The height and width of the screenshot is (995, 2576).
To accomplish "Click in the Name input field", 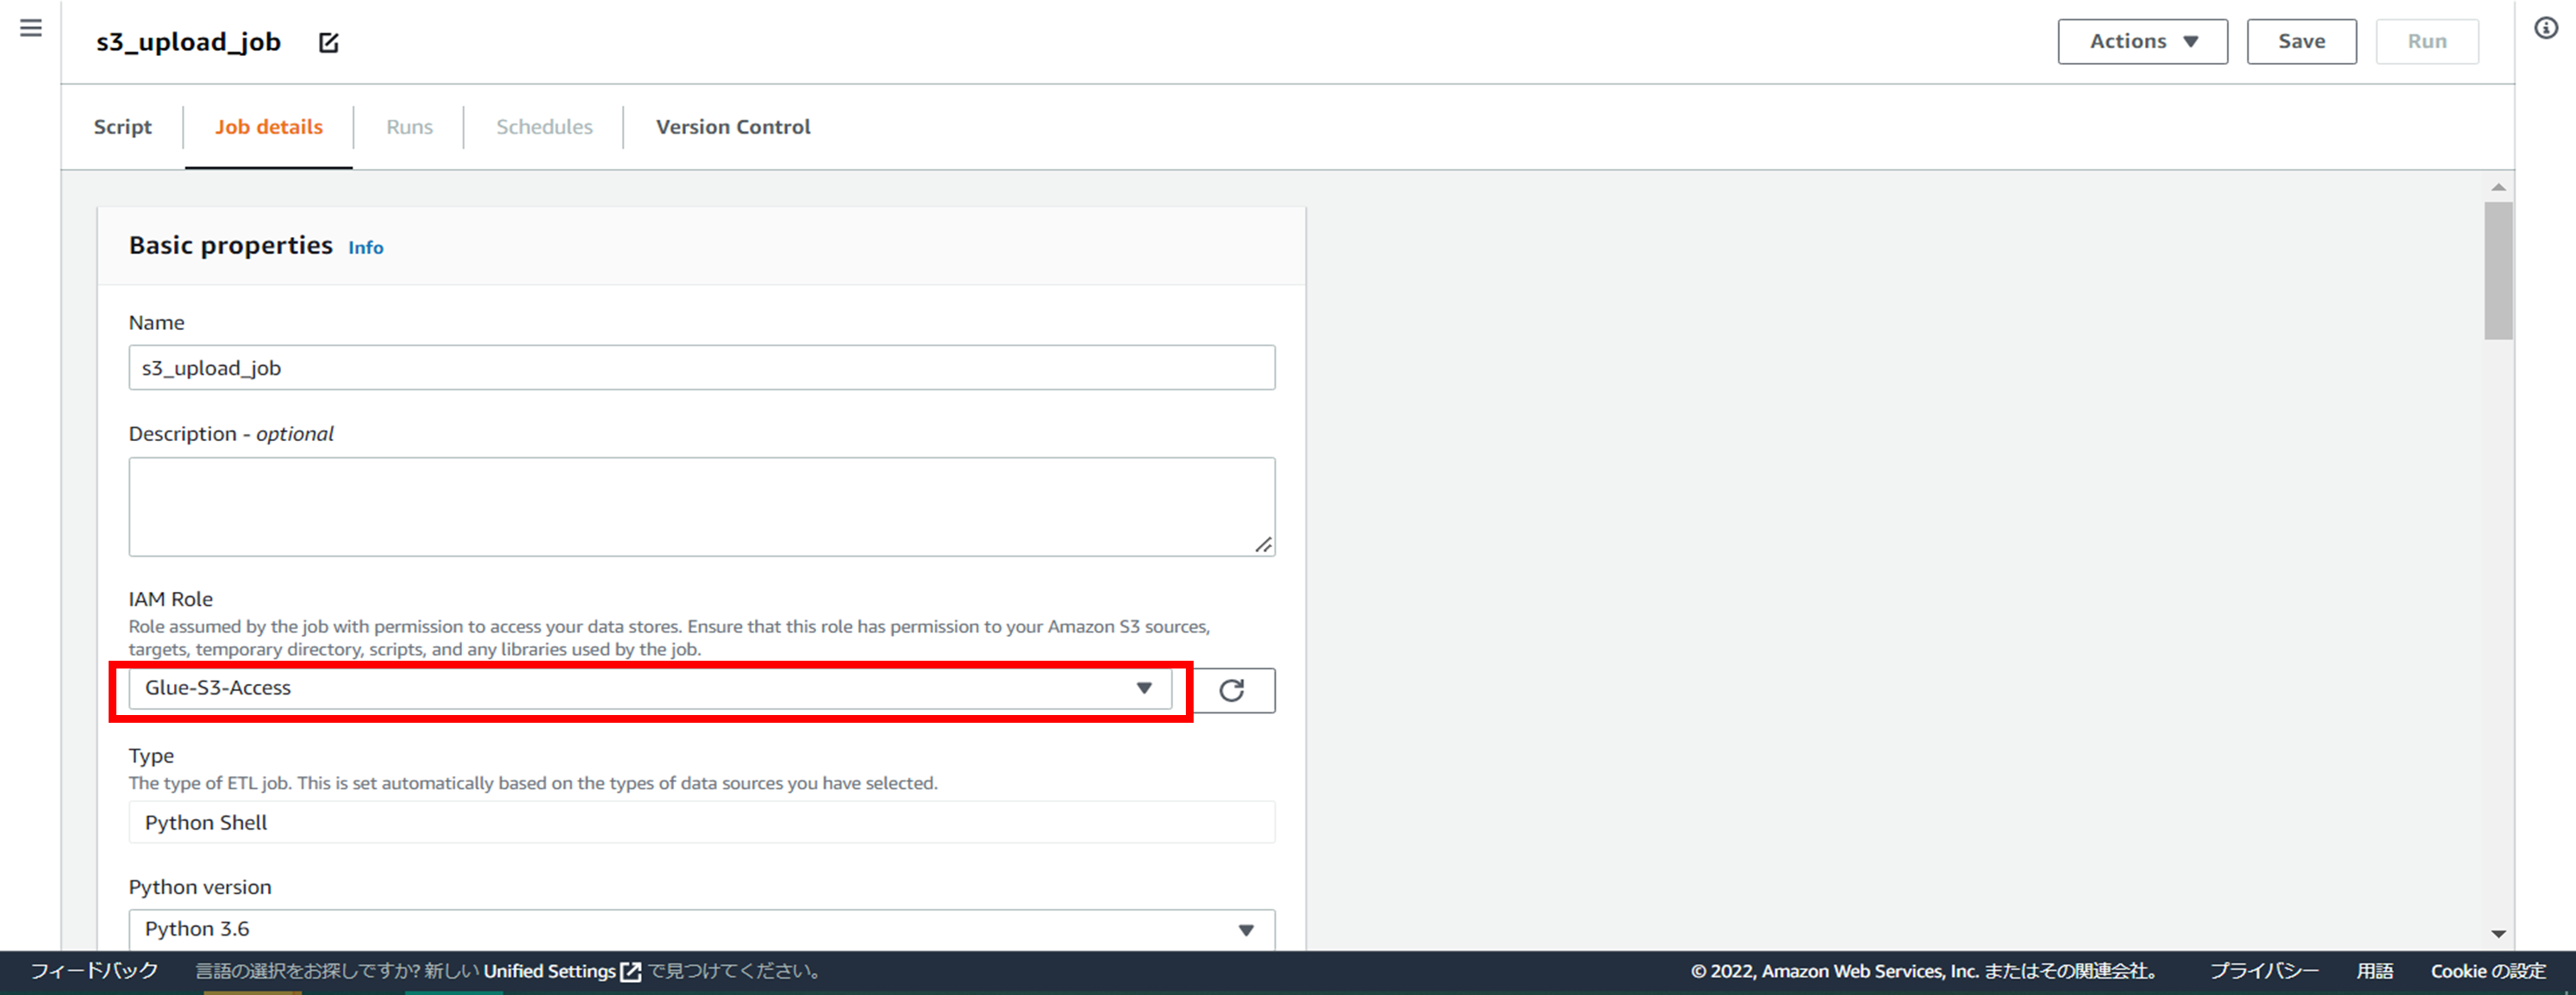I will 700,368.
